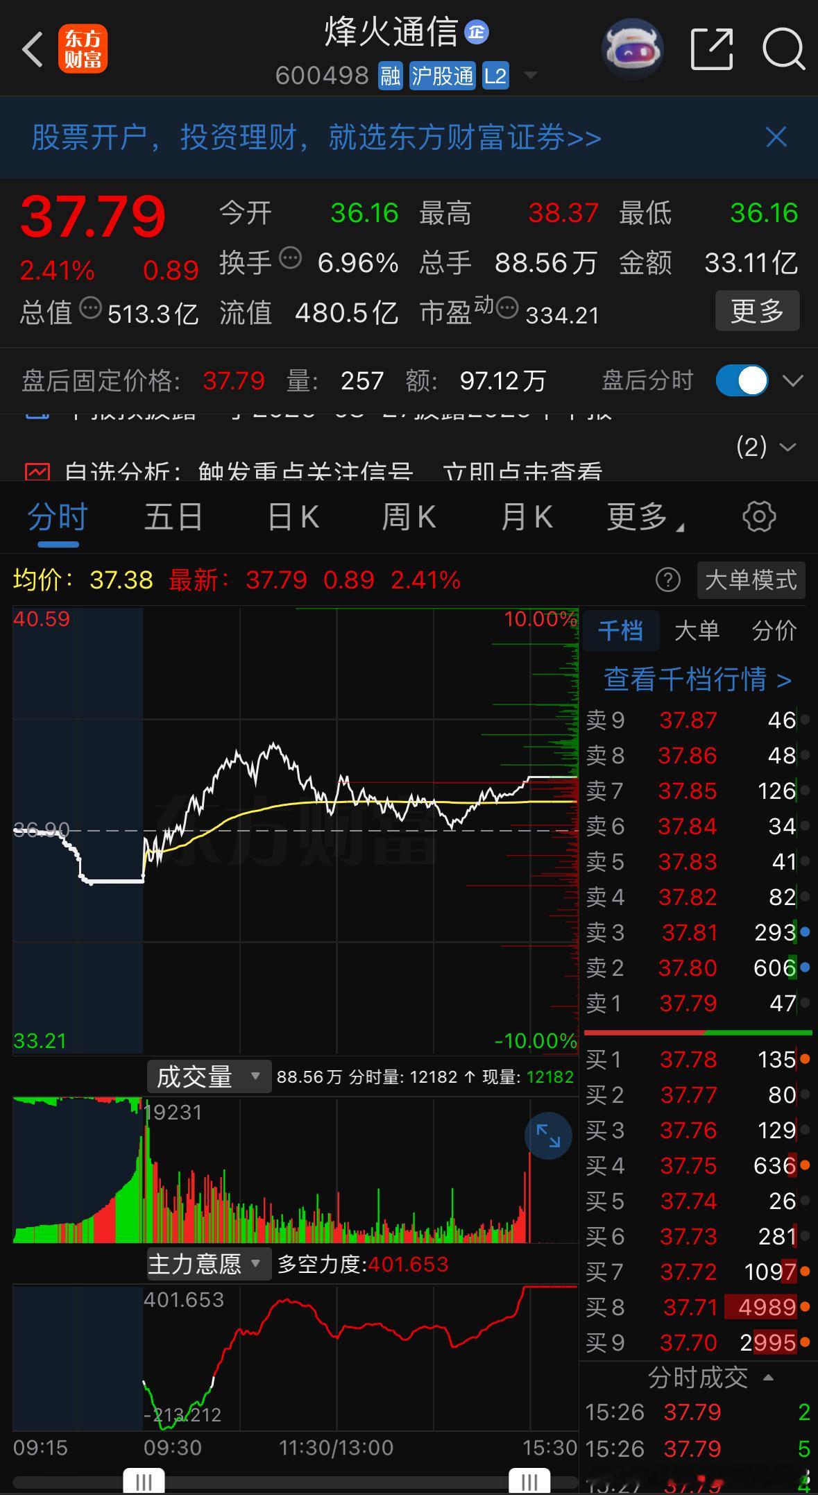Switch to the 月K tab
818x1495 pixels.
526,517
